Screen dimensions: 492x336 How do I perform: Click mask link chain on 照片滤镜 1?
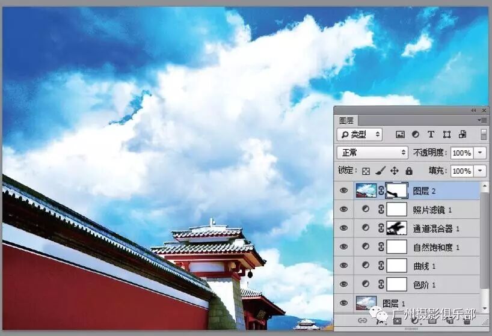click(381, 209)
